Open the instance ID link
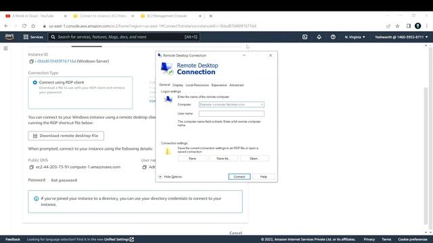433x243 pixels. click(x=55, y=61)
